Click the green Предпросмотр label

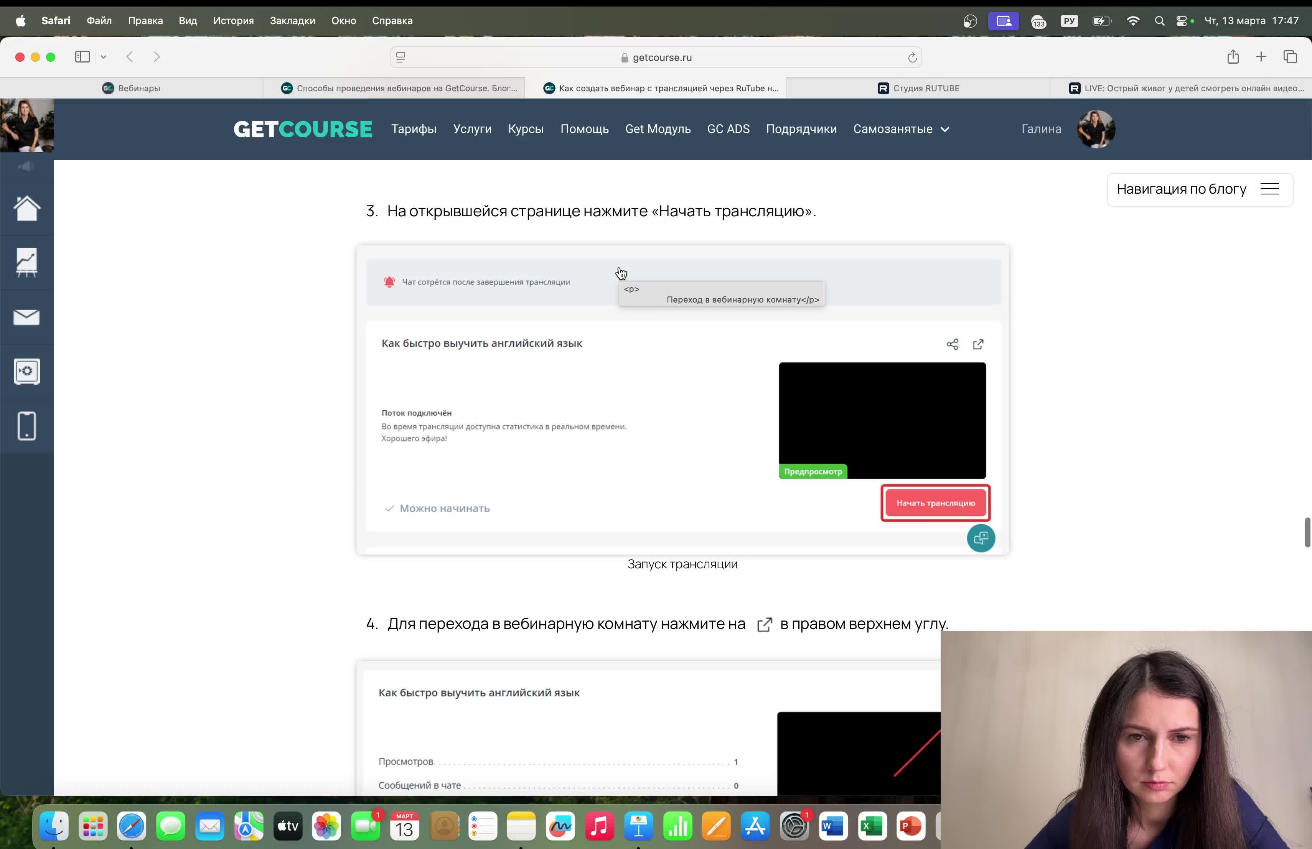point(813,472)
